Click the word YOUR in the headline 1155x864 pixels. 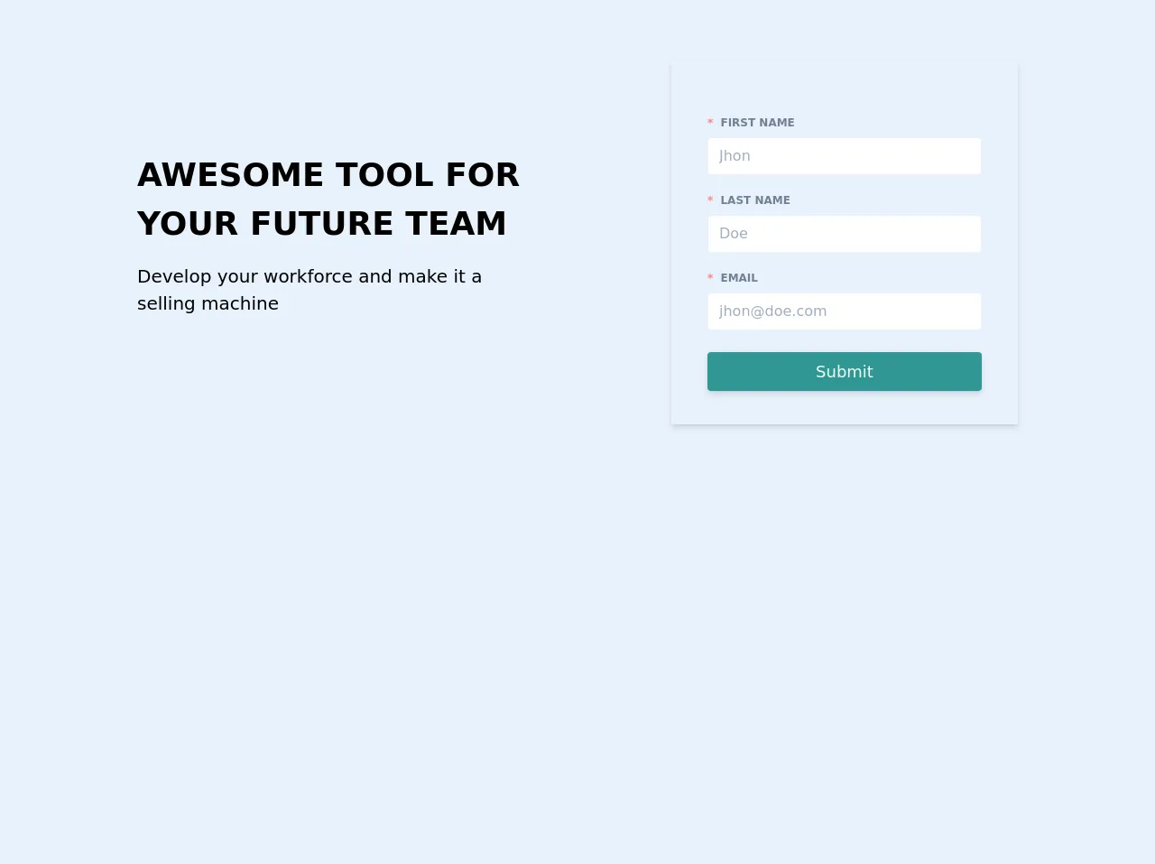click(188, 224)
